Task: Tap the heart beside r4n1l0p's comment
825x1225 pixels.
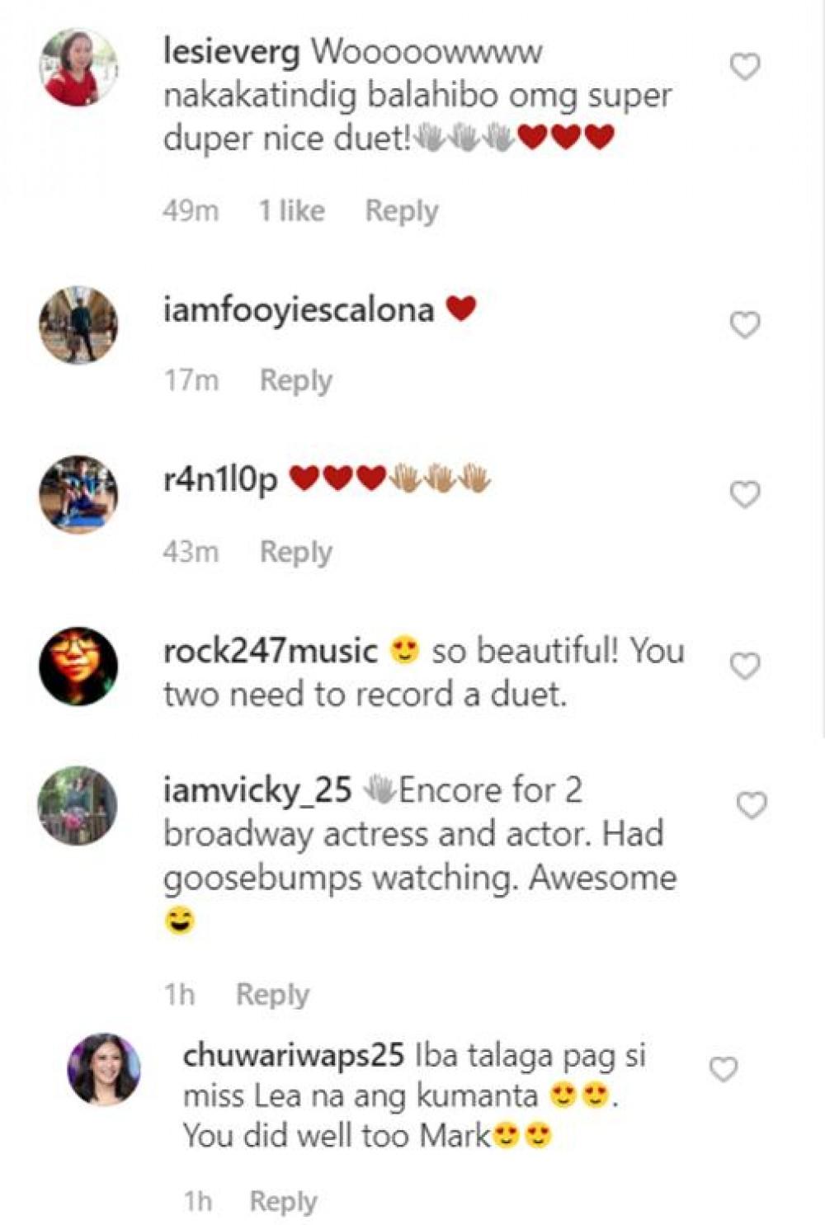Action: [745, 494]
